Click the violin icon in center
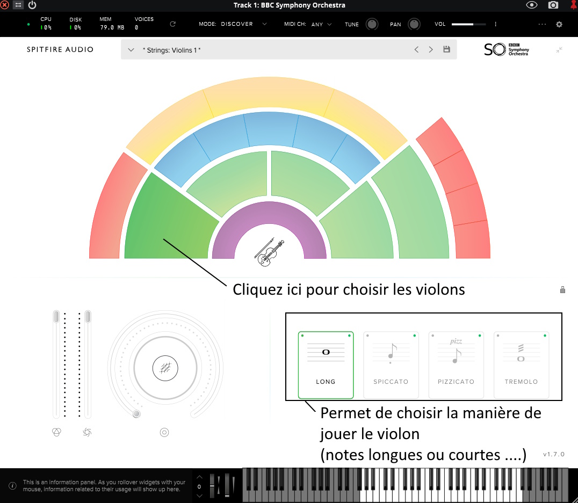The height and width of the screenshot is (503, 578). (x=270, y=252)
